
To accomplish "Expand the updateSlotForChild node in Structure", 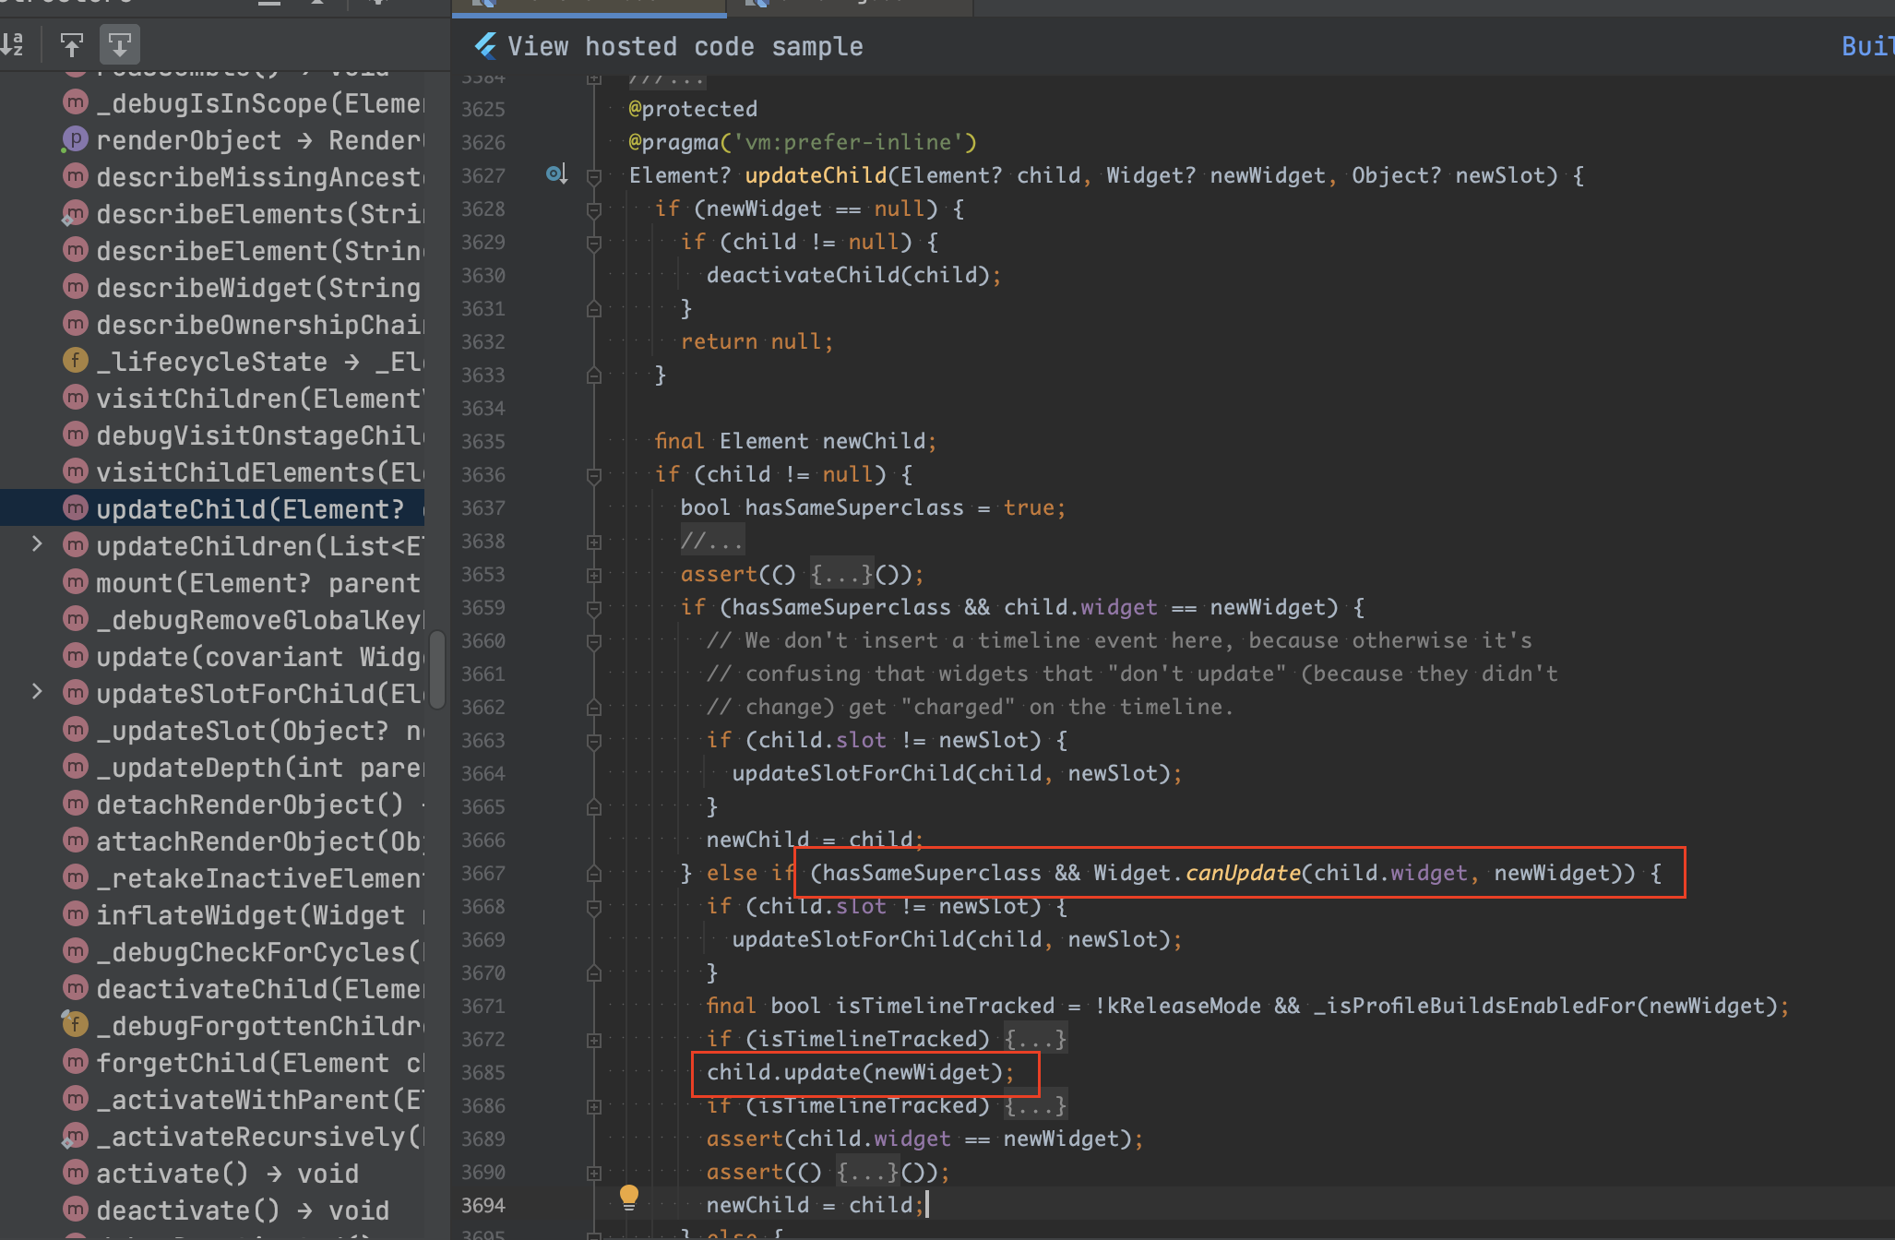I will pos(37,692).
